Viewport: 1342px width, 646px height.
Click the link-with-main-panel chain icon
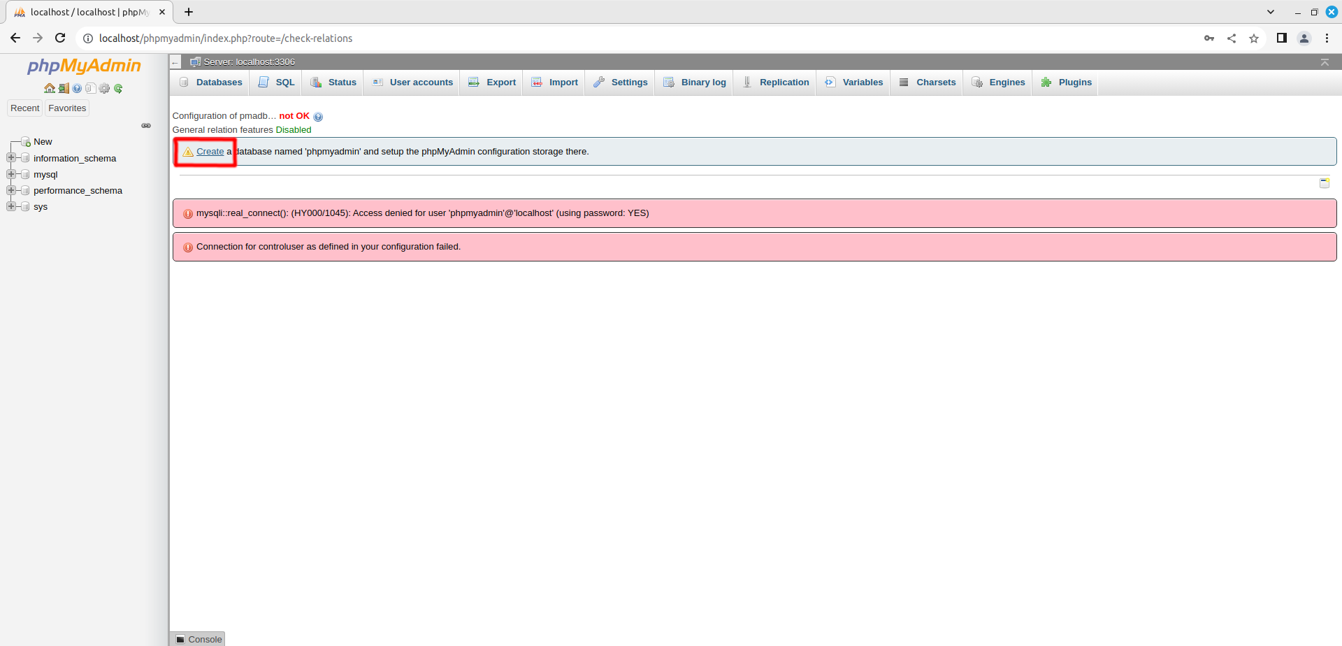click(x=146, y=126)
